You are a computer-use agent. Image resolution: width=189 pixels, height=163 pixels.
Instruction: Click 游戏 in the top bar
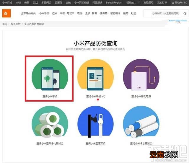[x=35, y=3]
